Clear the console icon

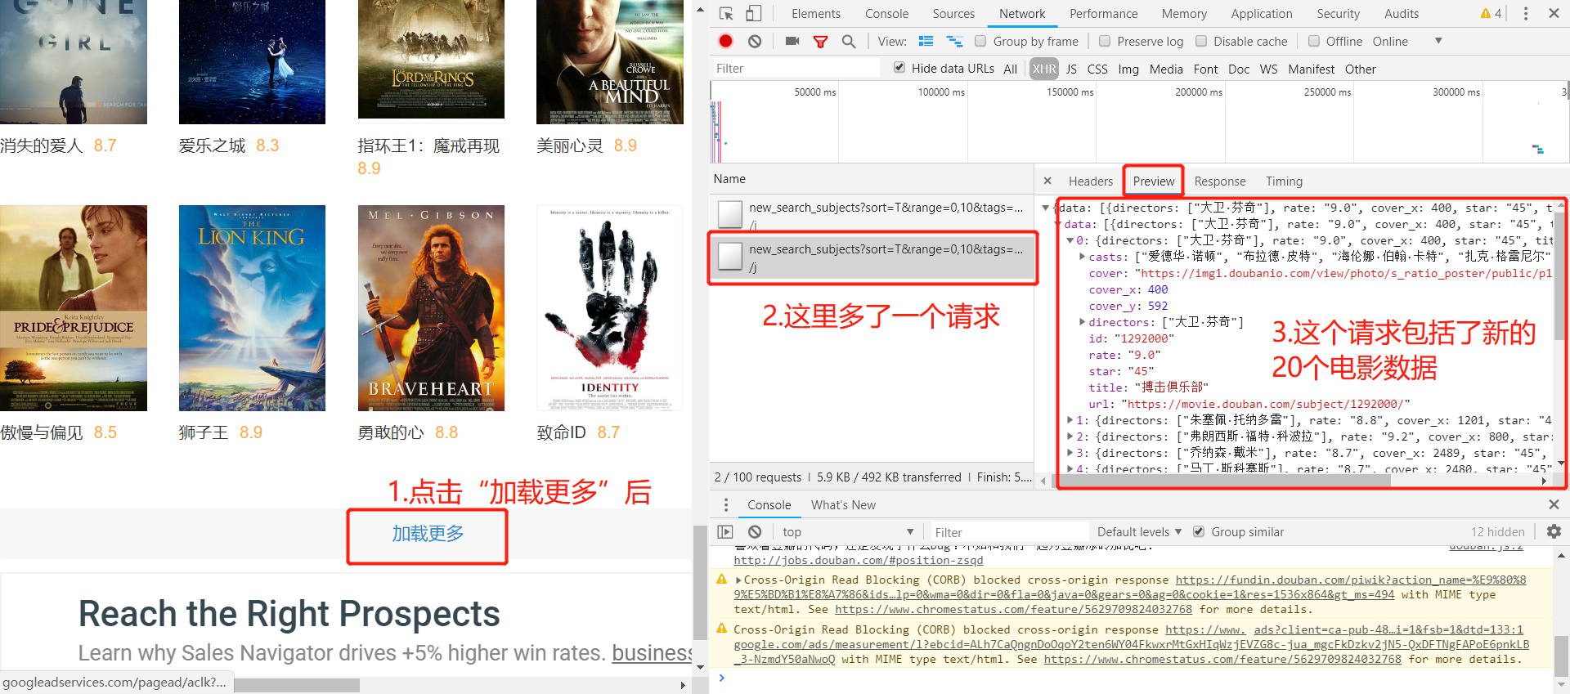755,531
